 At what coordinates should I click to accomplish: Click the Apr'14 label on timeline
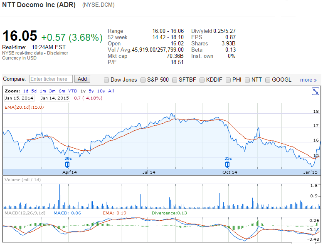(x=69, y=172)
